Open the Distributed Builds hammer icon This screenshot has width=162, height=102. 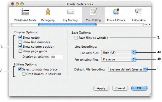(25, 12)
